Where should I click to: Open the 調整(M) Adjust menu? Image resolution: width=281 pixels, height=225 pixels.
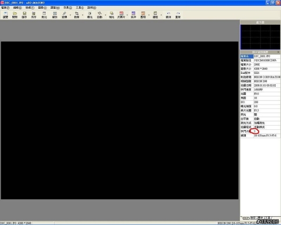55,8
